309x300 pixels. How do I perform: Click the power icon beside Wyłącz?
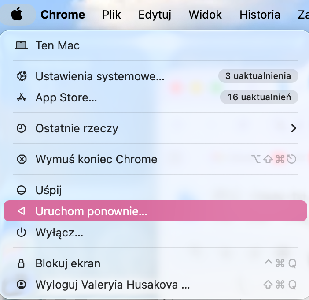(x=21, y=232)
